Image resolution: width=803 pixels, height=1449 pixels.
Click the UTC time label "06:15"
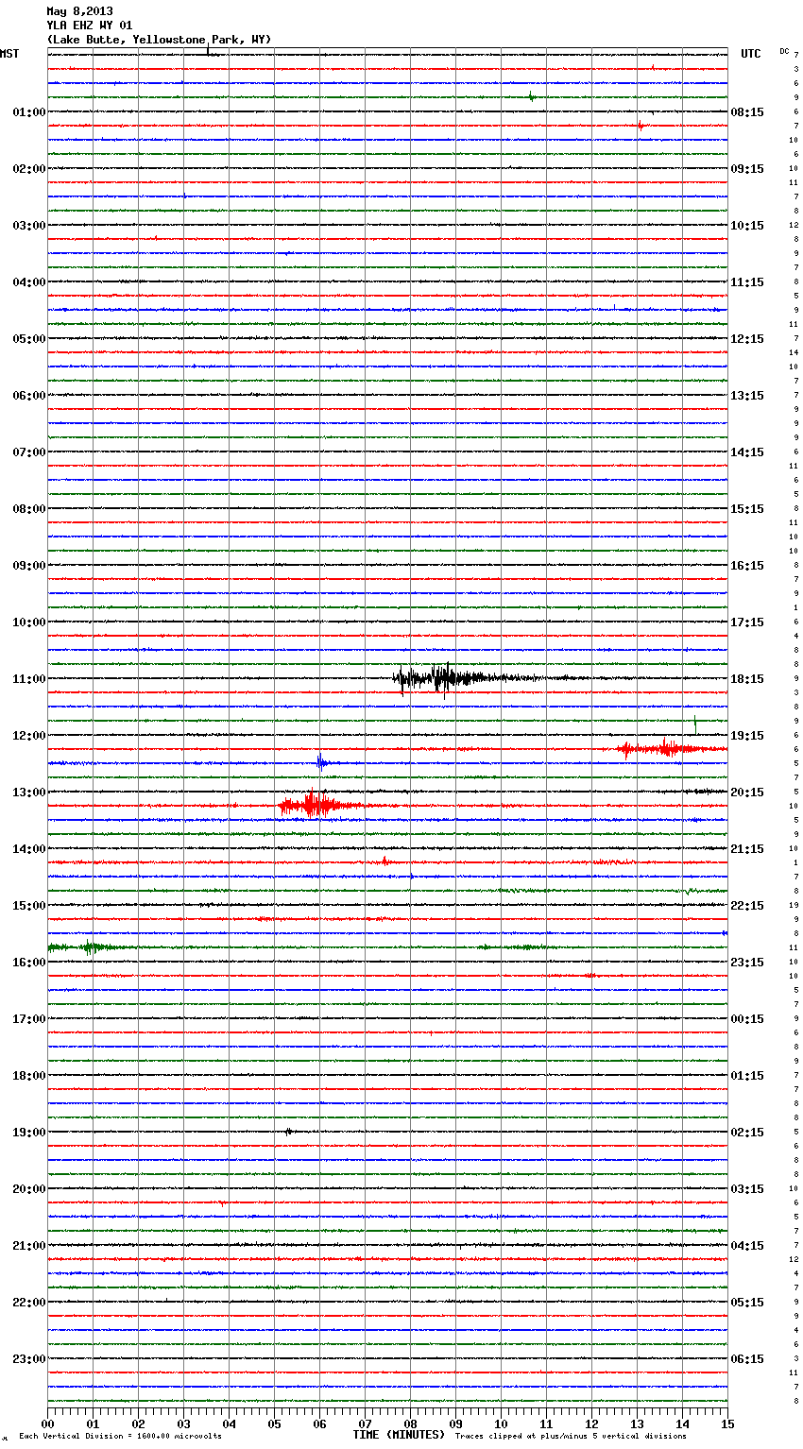747,1359
